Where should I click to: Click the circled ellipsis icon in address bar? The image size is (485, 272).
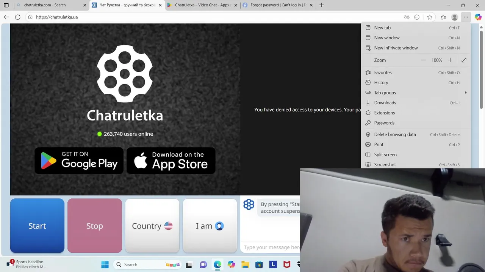coord(417,17)
